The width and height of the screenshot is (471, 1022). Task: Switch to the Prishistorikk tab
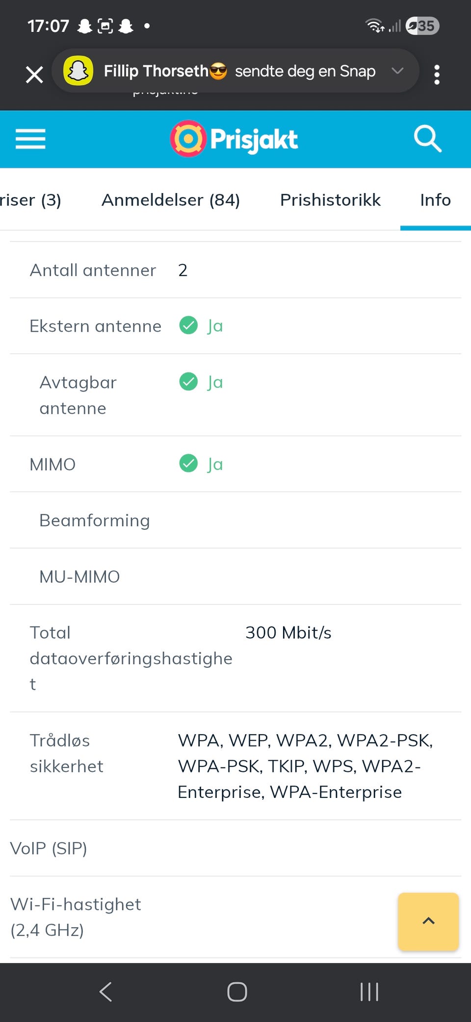click(330, 200)
